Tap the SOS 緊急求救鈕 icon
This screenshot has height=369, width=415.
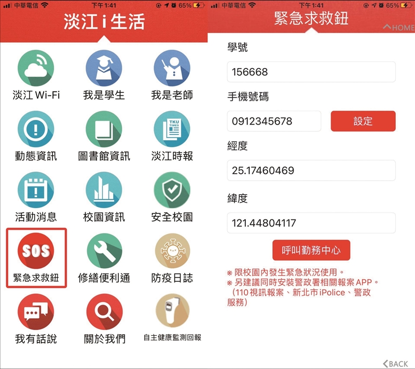point(36,252)
